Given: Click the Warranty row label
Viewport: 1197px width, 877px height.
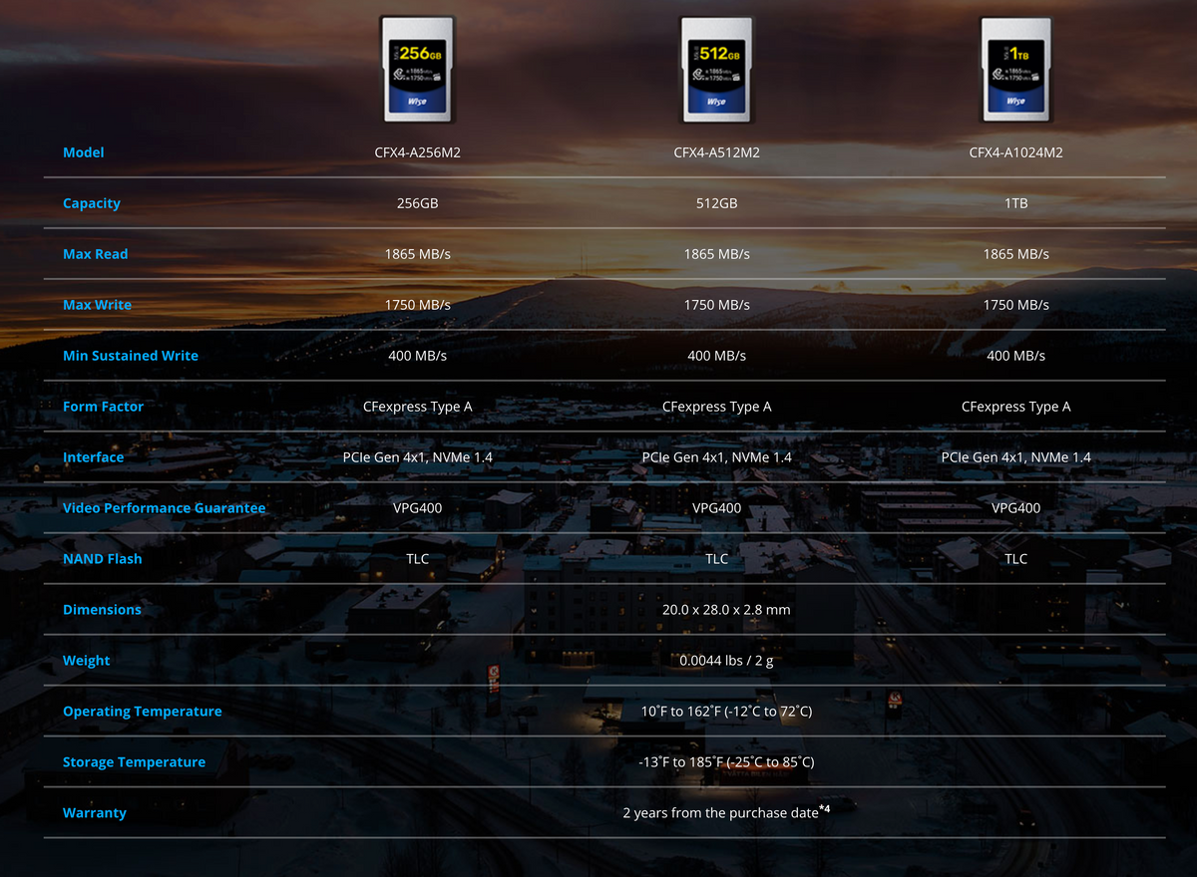Looking at the screenshot, I should [95, 813].
